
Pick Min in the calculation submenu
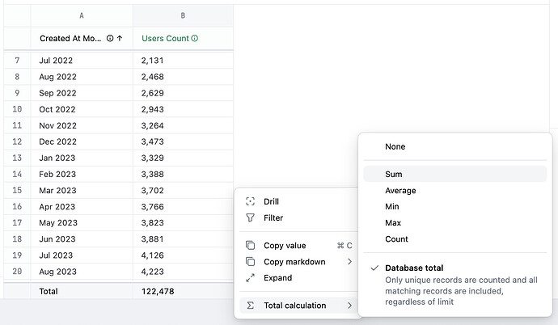point(392,207)
